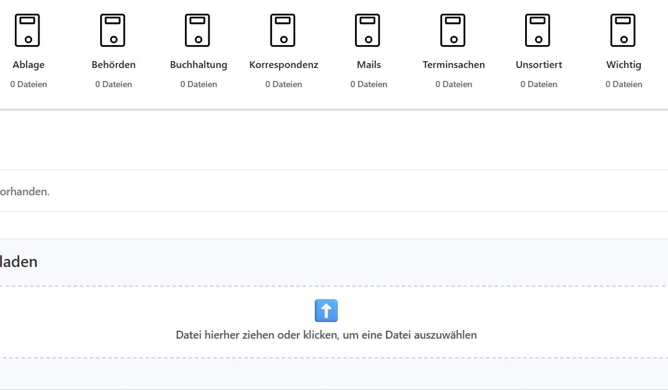Open the Unsortiert folder icon
The height and width of the screenshot is (390, 668).
pyautogui.click(x=537, y=30)
